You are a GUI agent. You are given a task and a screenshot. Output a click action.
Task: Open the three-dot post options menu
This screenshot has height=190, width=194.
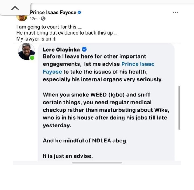(175, 12)
